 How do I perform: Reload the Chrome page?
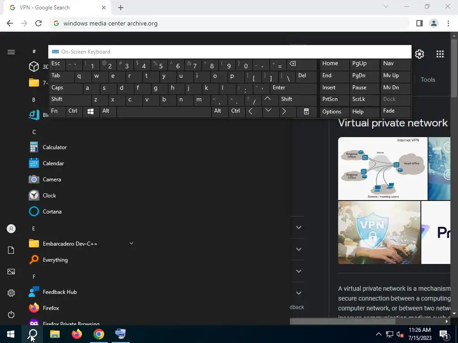point(38,23)
